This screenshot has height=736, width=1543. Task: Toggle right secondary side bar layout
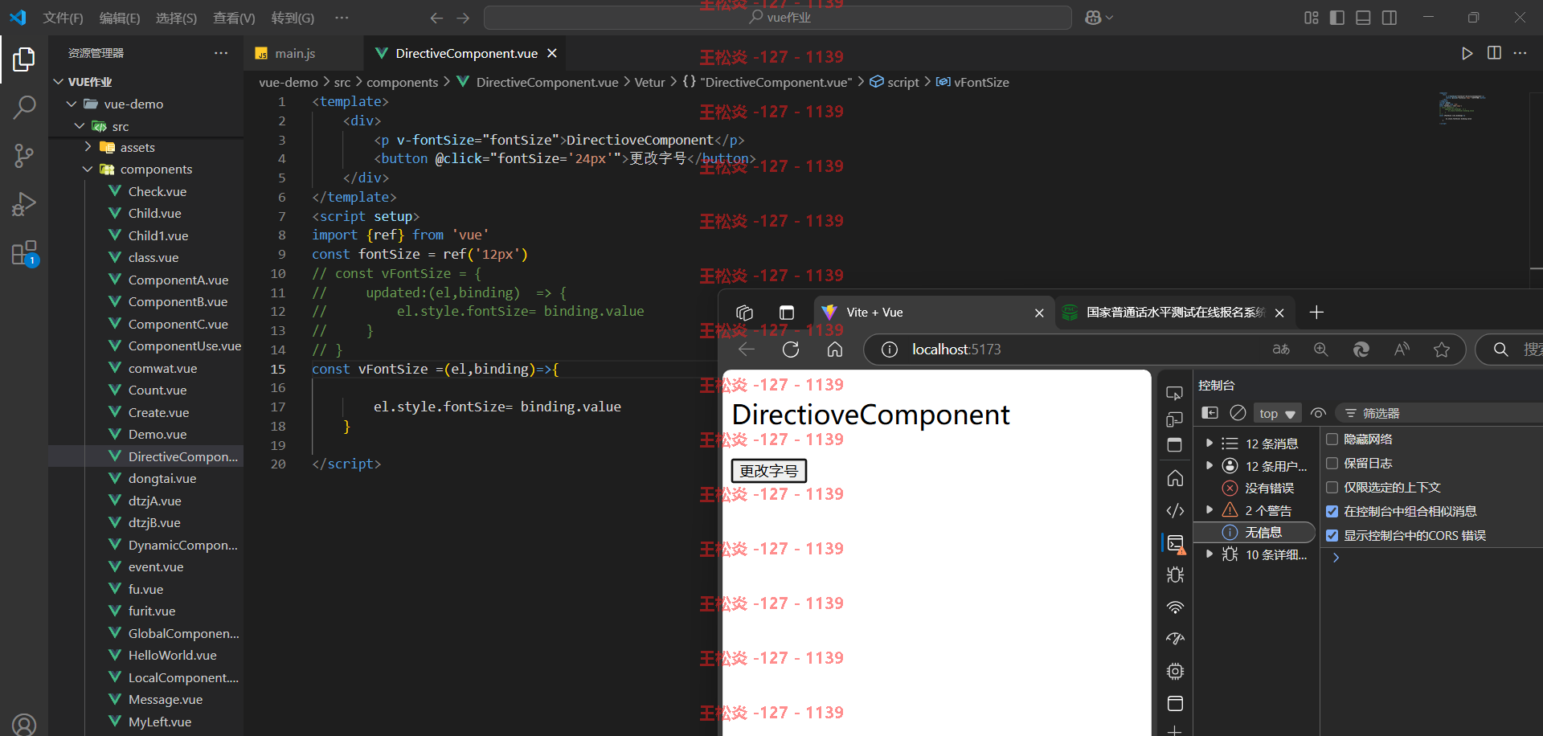(1389, 18)
